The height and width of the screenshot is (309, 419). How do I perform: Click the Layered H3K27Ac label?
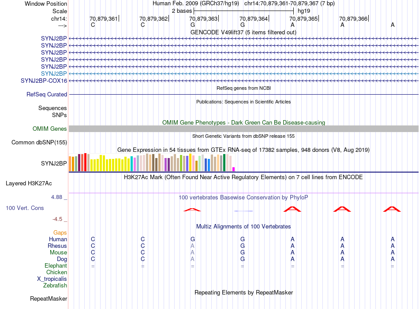[29, 184]
